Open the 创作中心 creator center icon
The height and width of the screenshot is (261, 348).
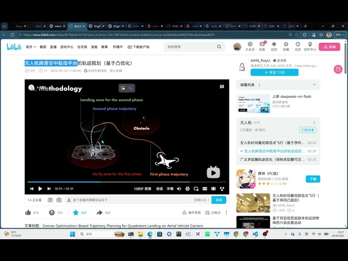310,46
